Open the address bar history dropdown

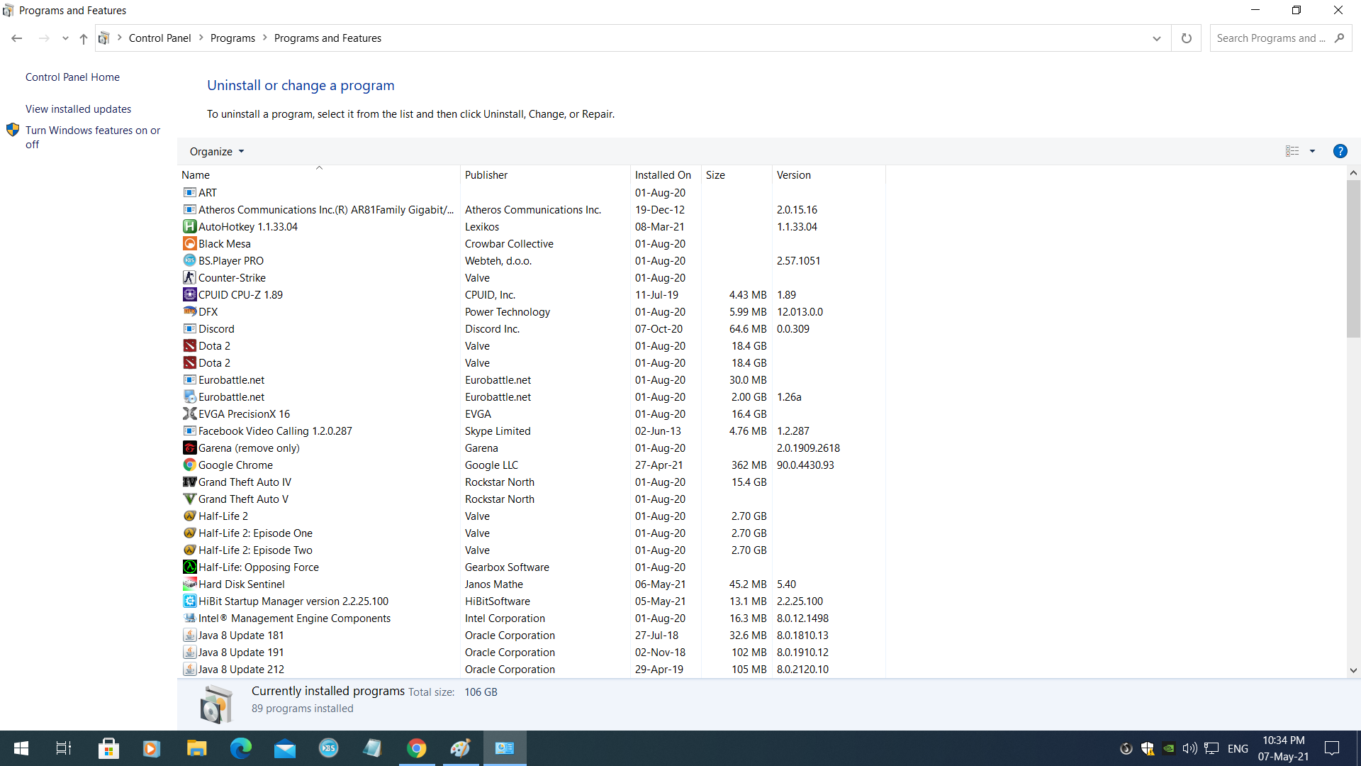1156,38
